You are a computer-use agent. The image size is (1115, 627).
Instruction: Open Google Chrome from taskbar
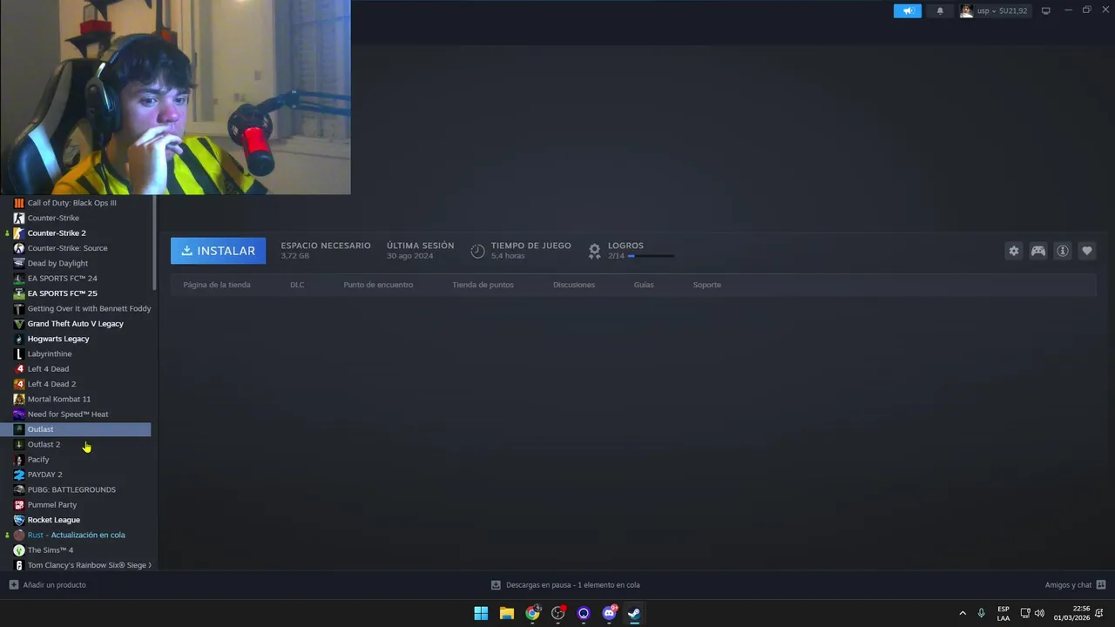pos(532,613)
